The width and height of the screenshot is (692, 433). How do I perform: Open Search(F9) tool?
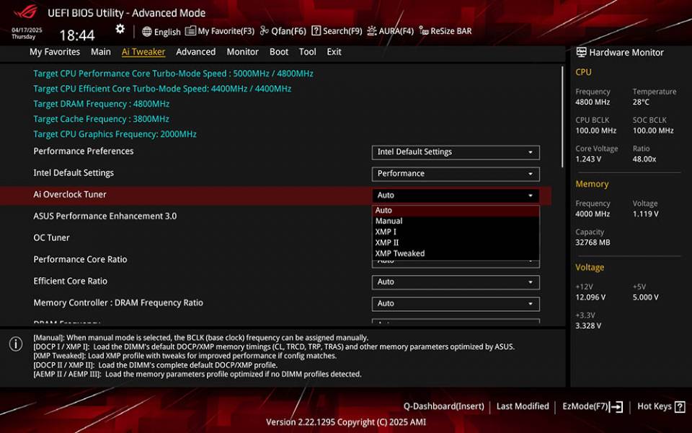(x=337, y=32)
